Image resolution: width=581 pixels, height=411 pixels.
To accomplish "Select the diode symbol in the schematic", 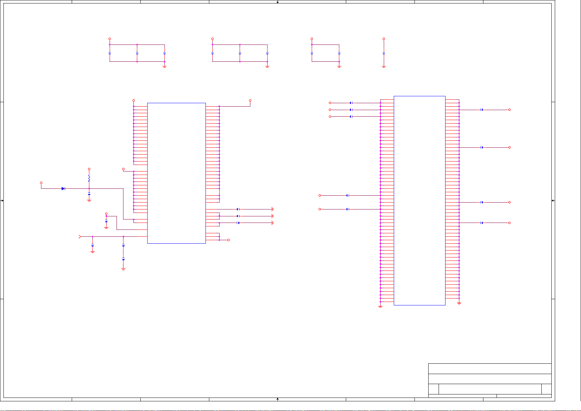I will [x=63, y=188].
